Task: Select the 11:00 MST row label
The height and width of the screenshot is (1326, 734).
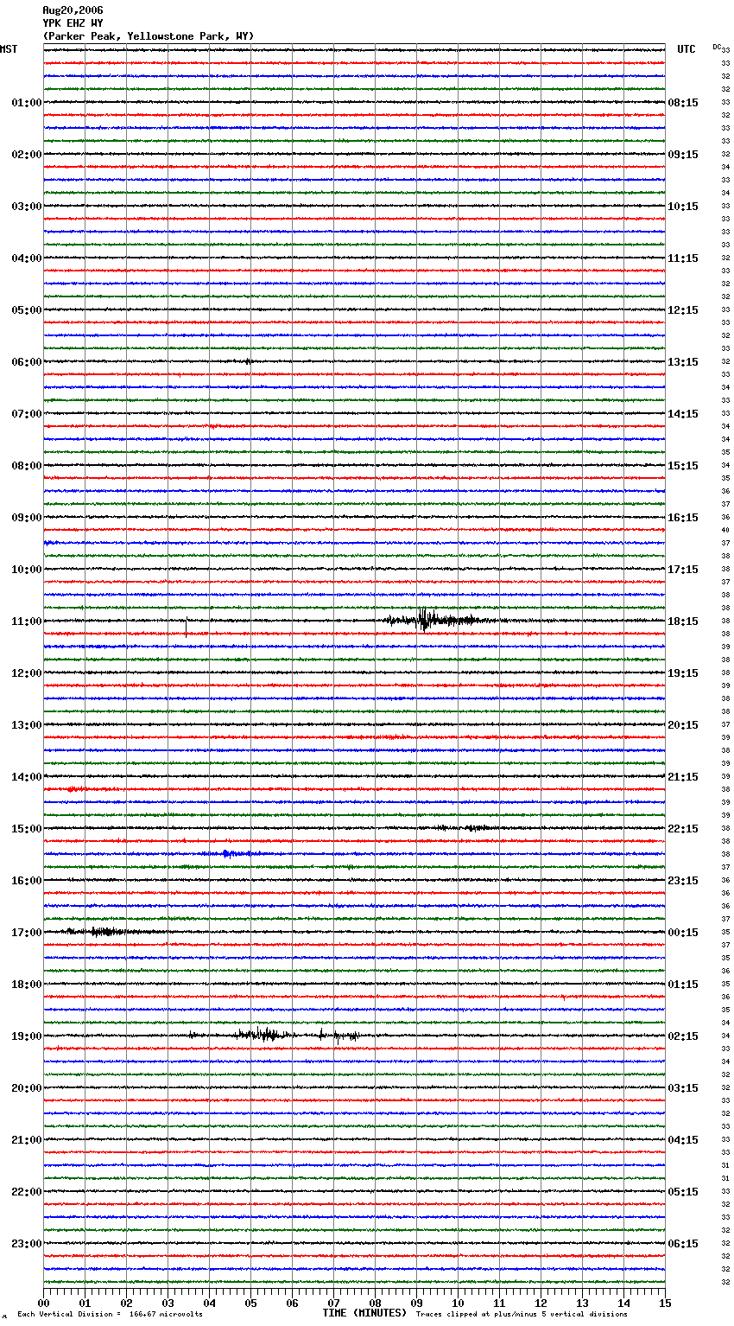Action: [x=27, y=622]
